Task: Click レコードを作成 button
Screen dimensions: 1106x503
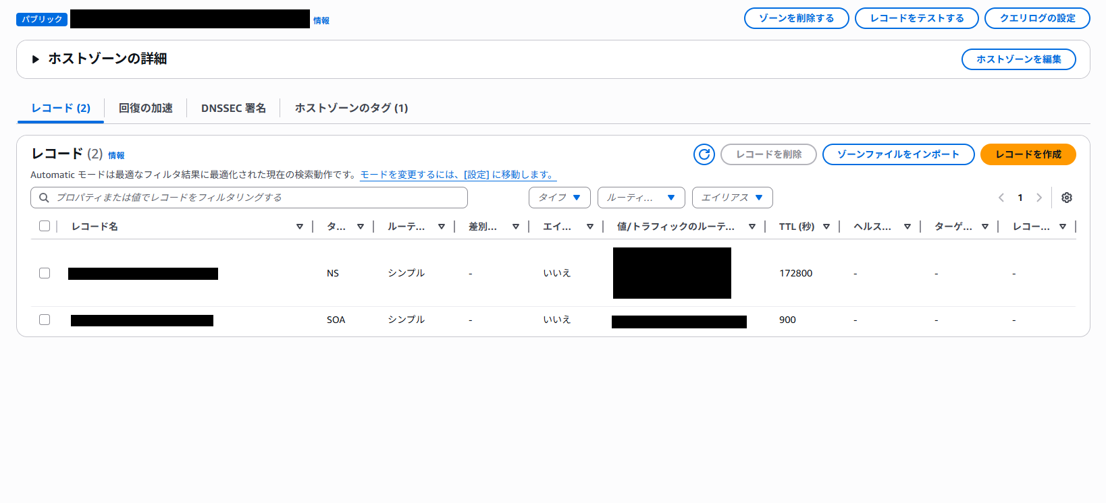Action: 1028,154
